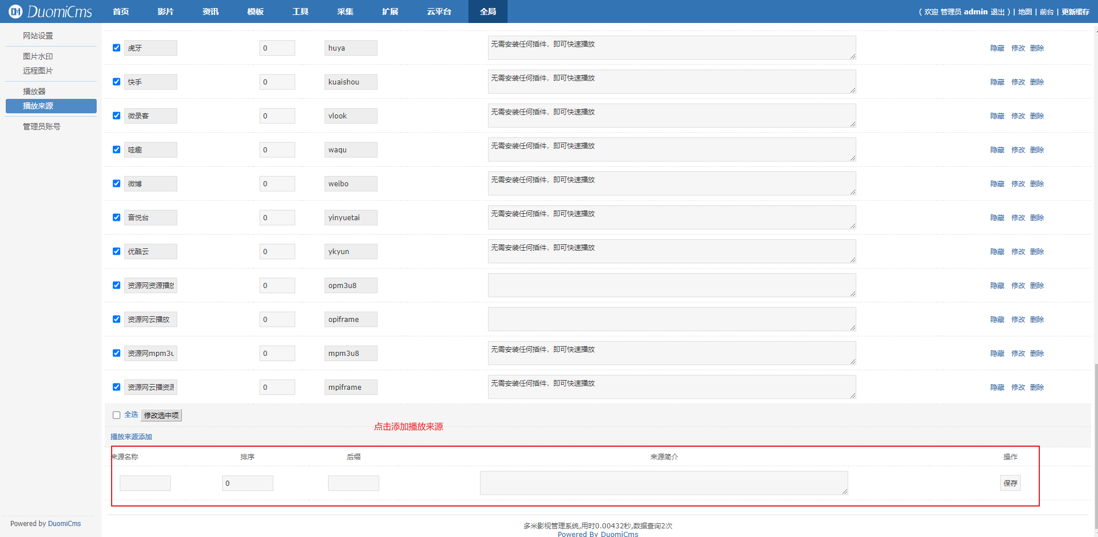Screen dimensions: 1098x537
Task: Open 图片水印 sidebar item
Action: 38,56
